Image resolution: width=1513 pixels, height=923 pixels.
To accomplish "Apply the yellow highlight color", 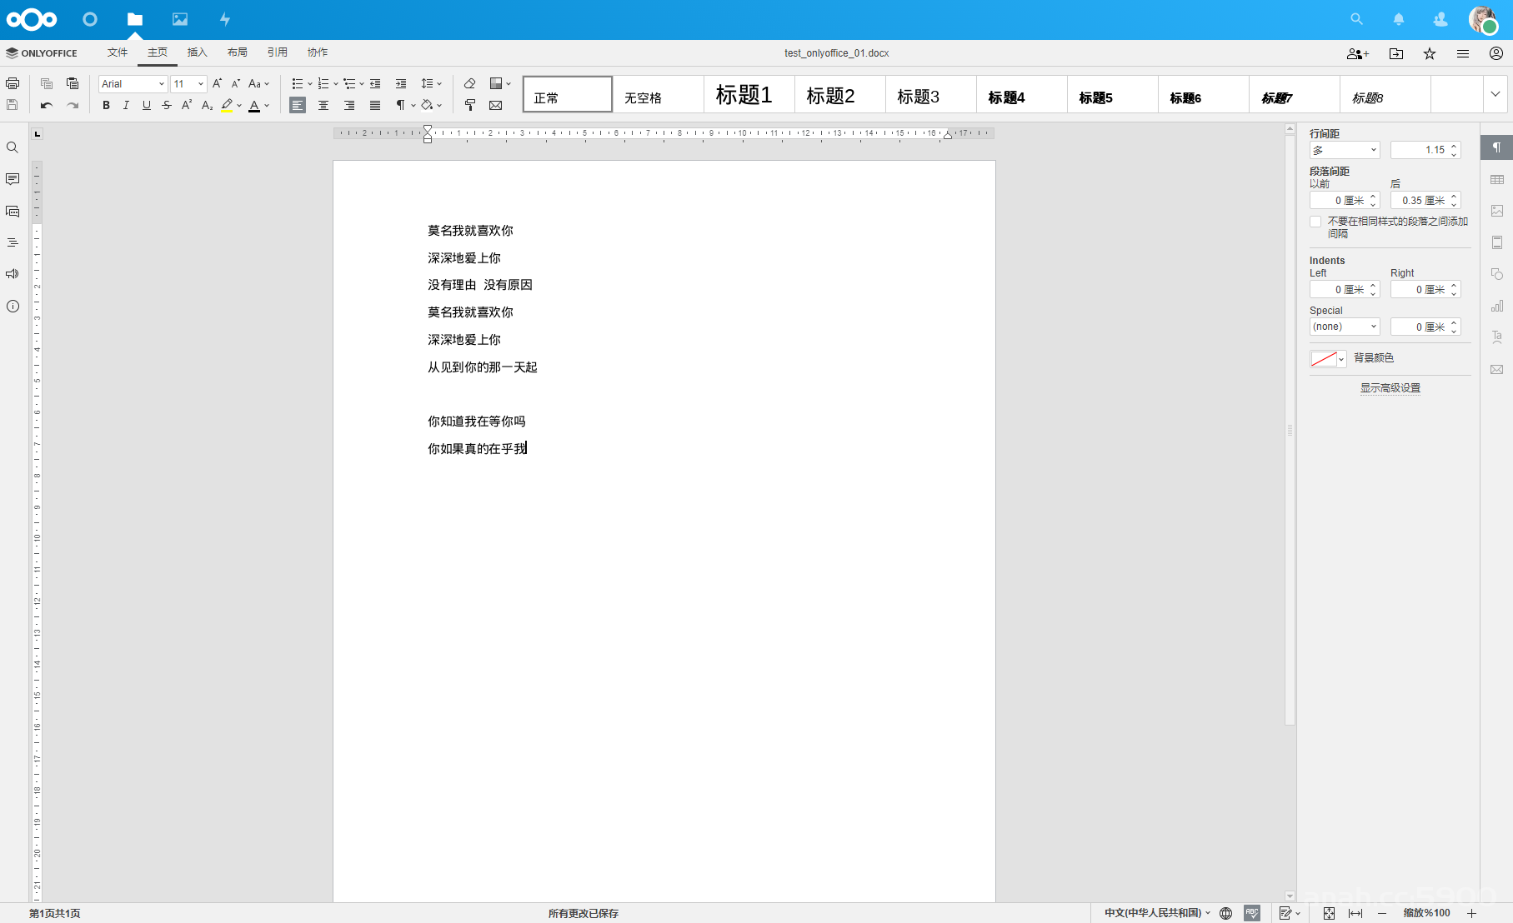I will (228, 105).
